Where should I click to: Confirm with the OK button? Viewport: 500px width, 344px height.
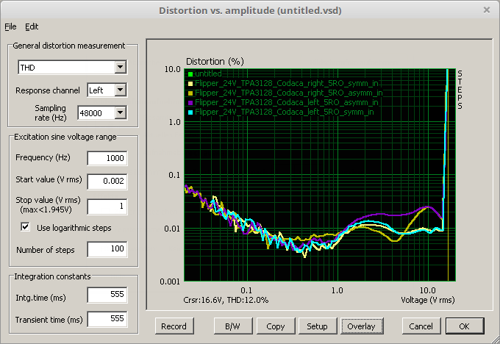(x=463, y=326)
